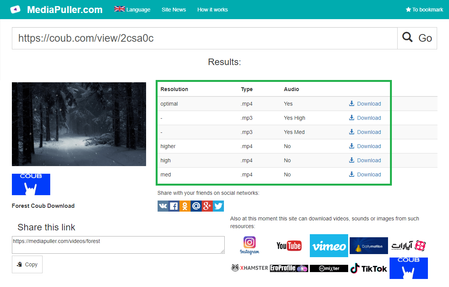Viewport: 449px width, 287px height.
Task: Click the 'optimal' resolution cell
Action: tap(169, 104)
